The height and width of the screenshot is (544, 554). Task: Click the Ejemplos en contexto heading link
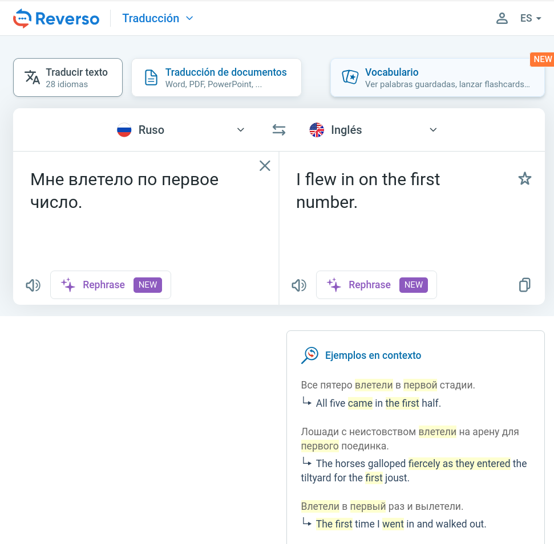point(373,355)
